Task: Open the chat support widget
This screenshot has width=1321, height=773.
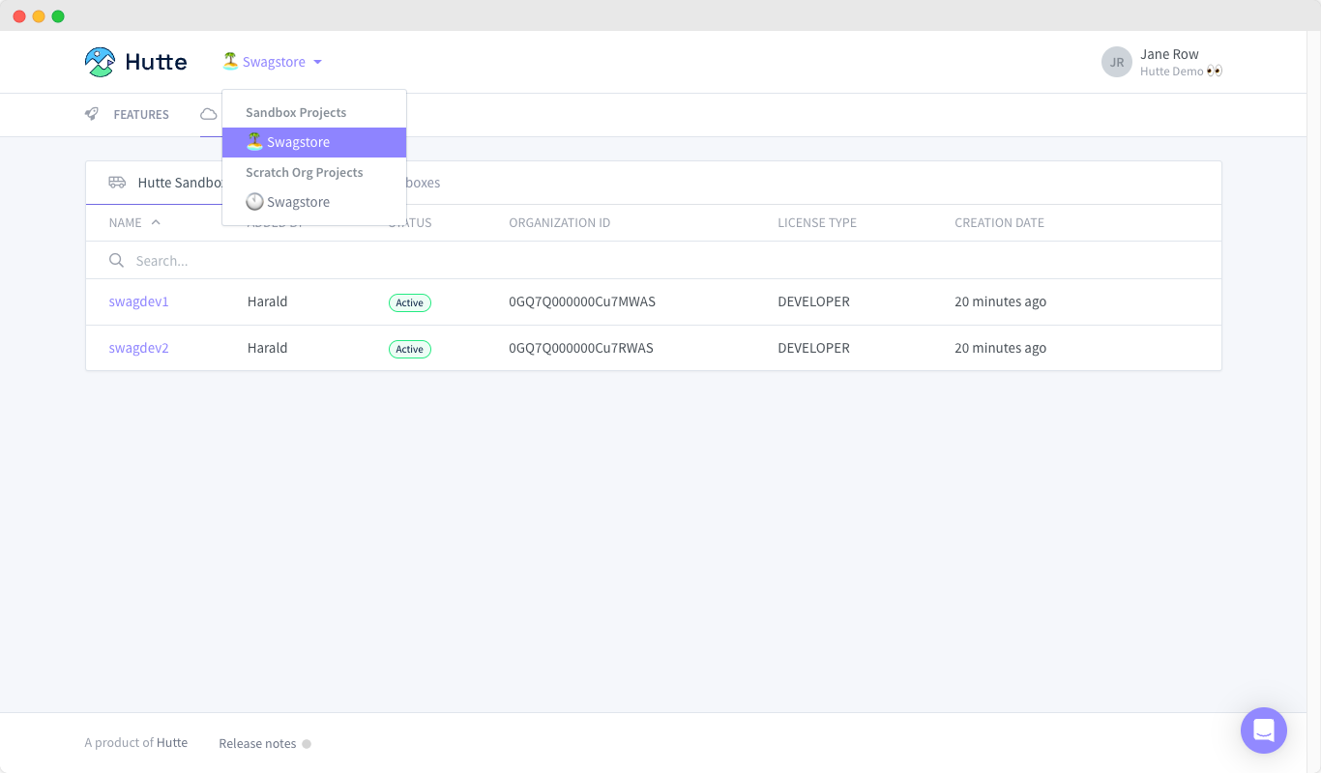Action: [x=1264, y=730]
